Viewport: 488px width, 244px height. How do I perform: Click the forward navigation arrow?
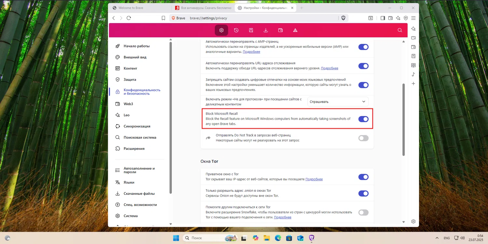(121, 18)
